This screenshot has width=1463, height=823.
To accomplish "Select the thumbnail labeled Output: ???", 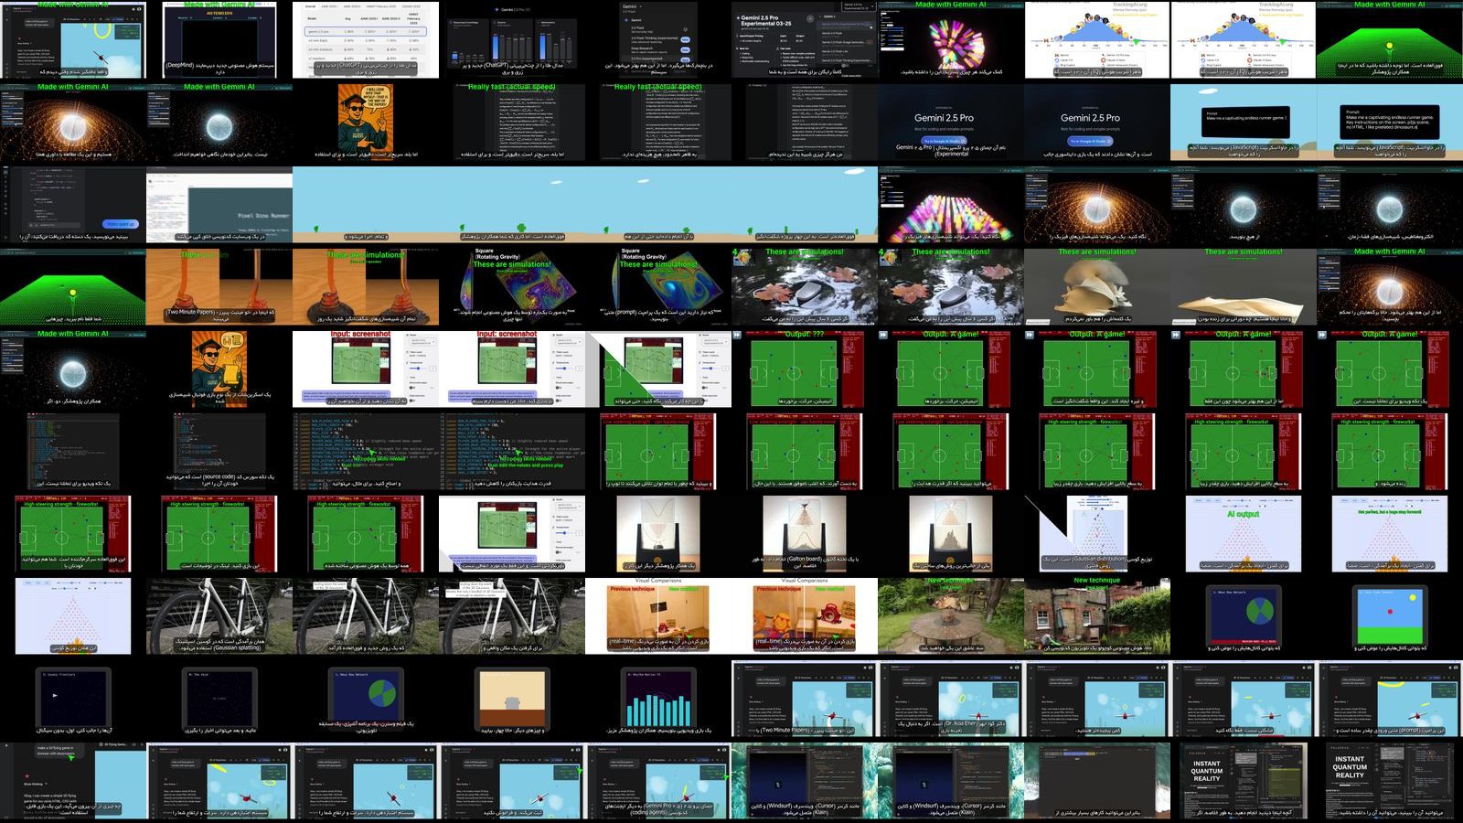I will [x=804, y=369].
